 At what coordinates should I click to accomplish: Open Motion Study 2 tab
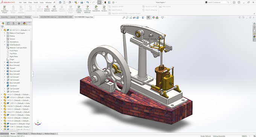point(37,134)
